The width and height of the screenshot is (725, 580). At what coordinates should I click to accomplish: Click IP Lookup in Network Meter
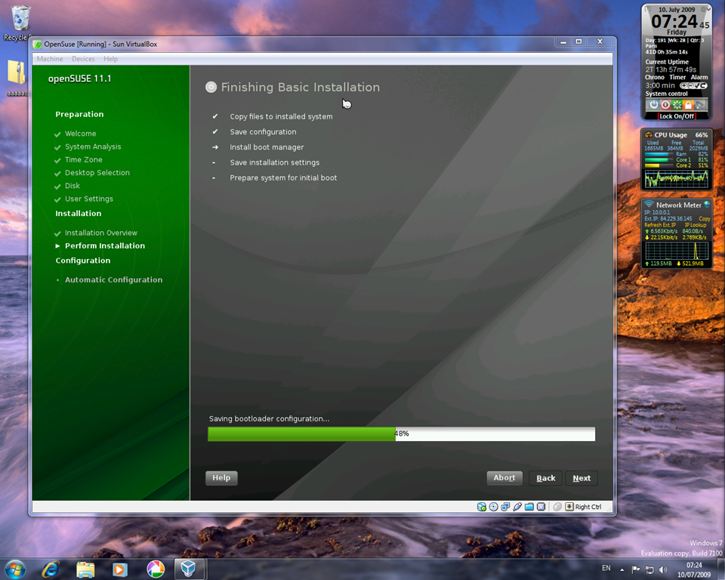coord(696,225)
